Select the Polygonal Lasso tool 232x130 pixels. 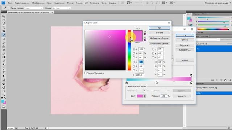4,24
